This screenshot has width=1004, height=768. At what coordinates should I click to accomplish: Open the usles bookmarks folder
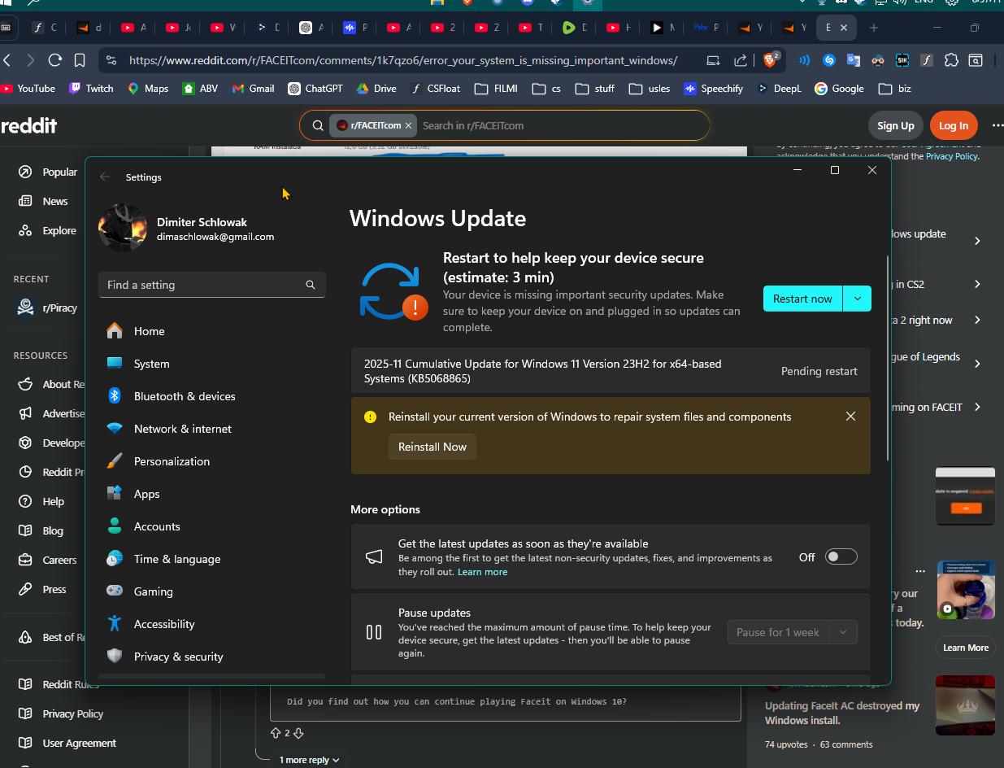click(x=650, y=88)
